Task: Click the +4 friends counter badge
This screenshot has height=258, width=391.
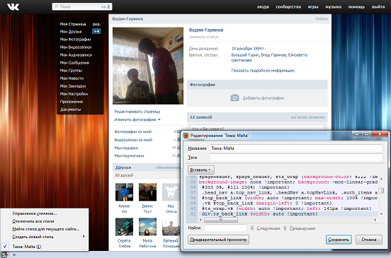Action: click(96, 31)
